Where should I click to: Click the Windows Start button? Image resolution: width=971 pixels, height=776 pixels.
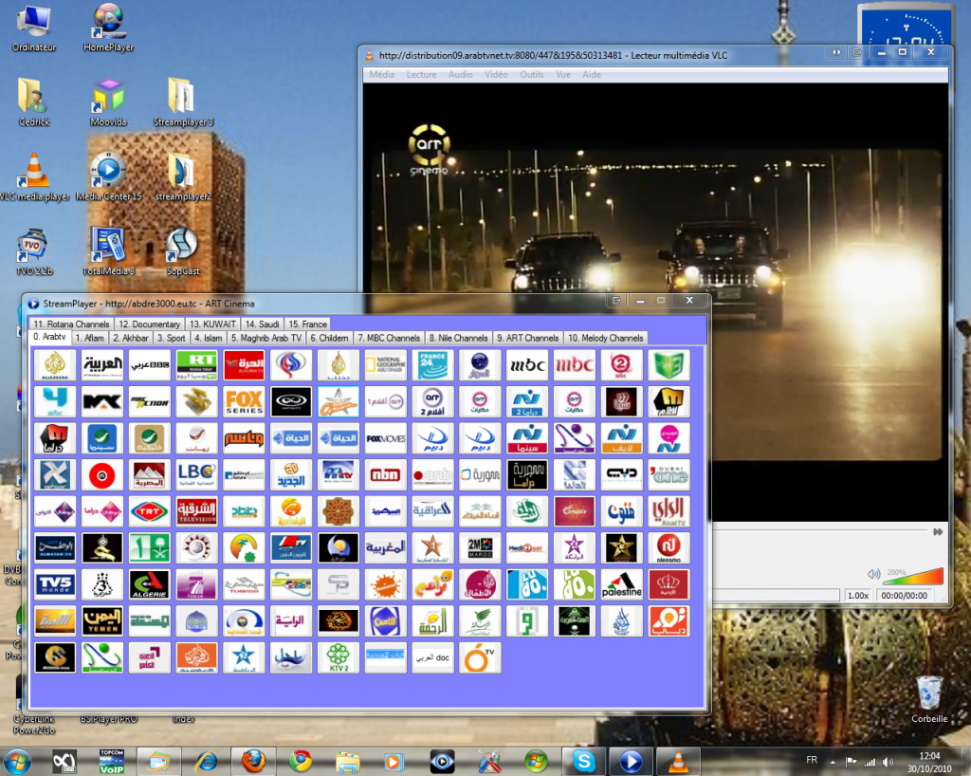17,761
